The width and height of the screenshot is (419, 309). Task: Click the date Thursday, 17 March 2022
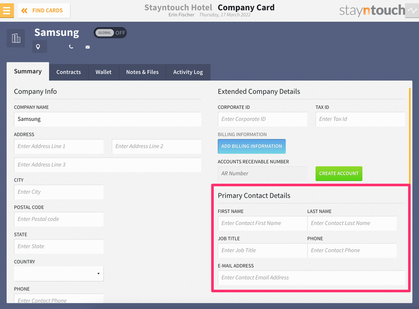point(225,15)
